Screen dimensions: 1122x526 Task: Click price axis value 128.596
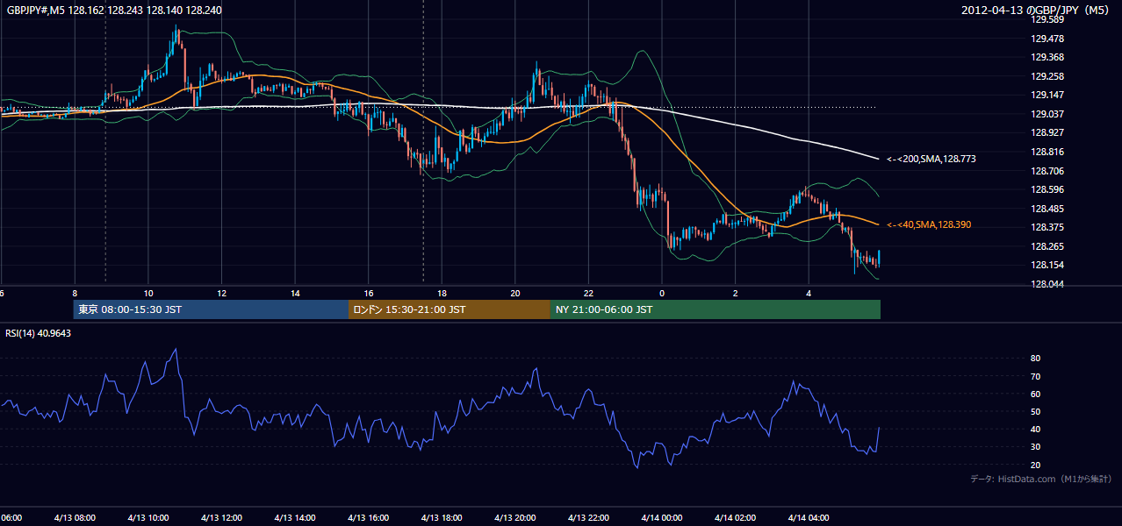pos(1047,189)
